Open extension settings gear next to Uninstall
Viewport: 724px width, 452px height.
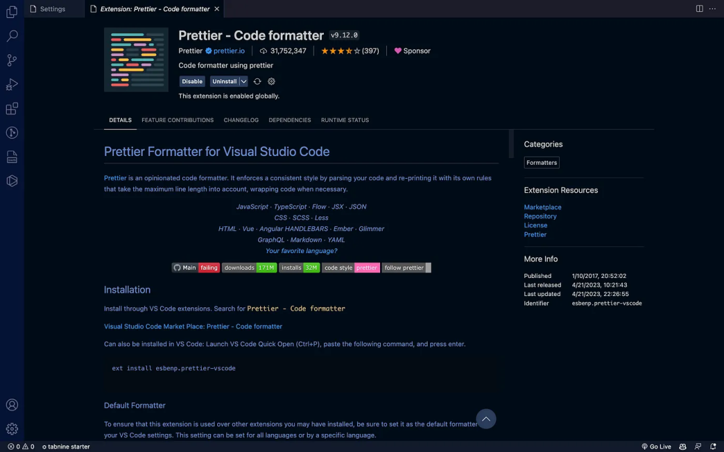point(271,81)
